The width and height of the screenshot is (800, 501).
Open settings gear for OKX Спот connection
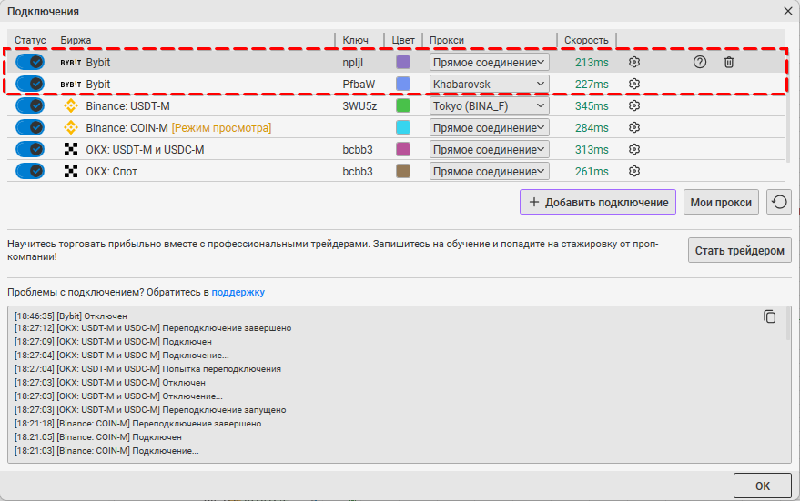pos(634,171)
